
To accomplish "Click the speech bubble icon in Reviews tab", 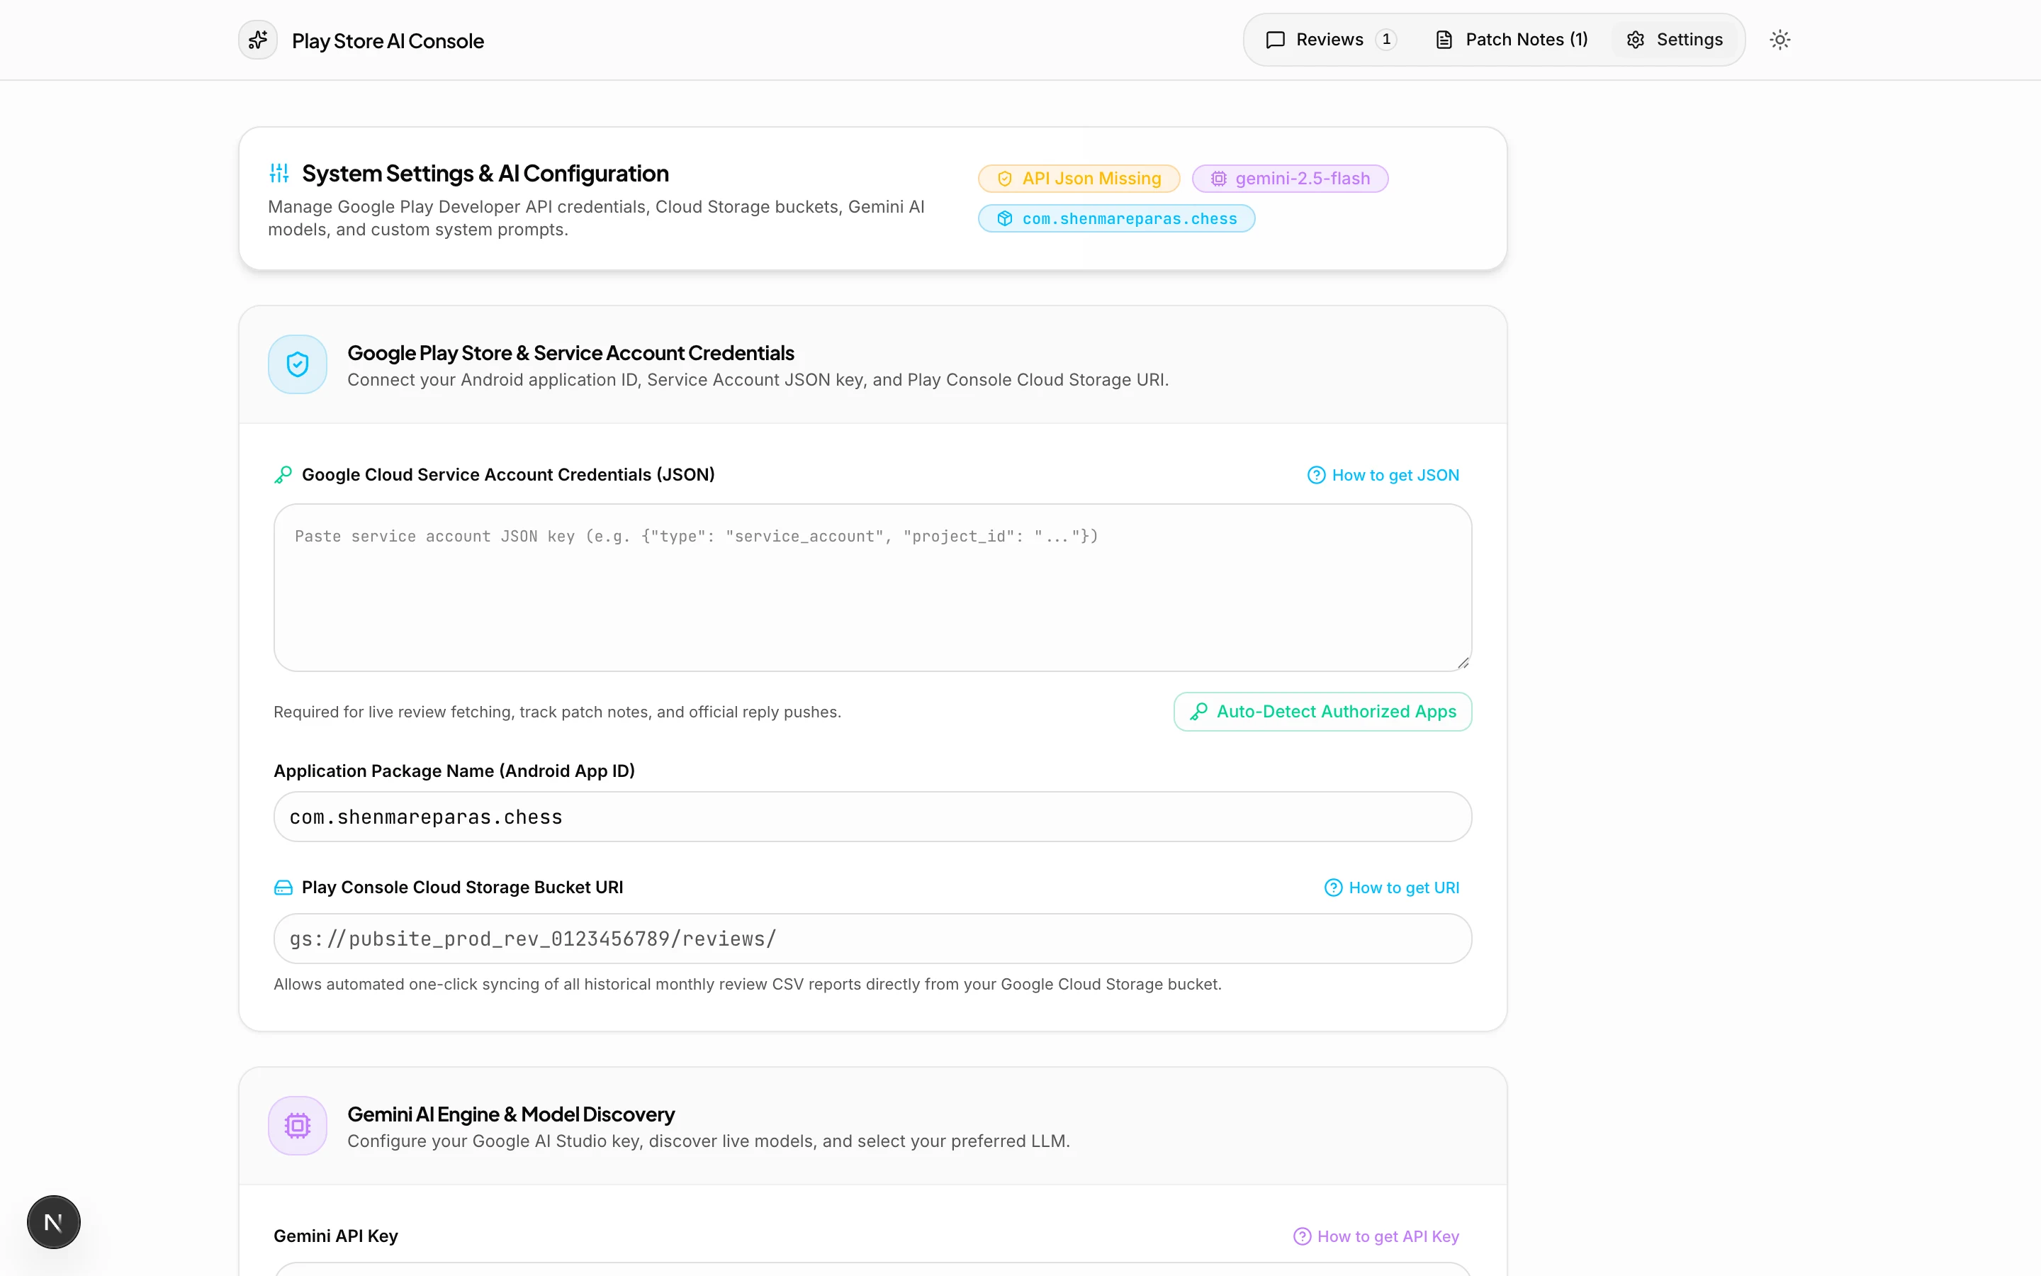I will tap(1275, 40).
